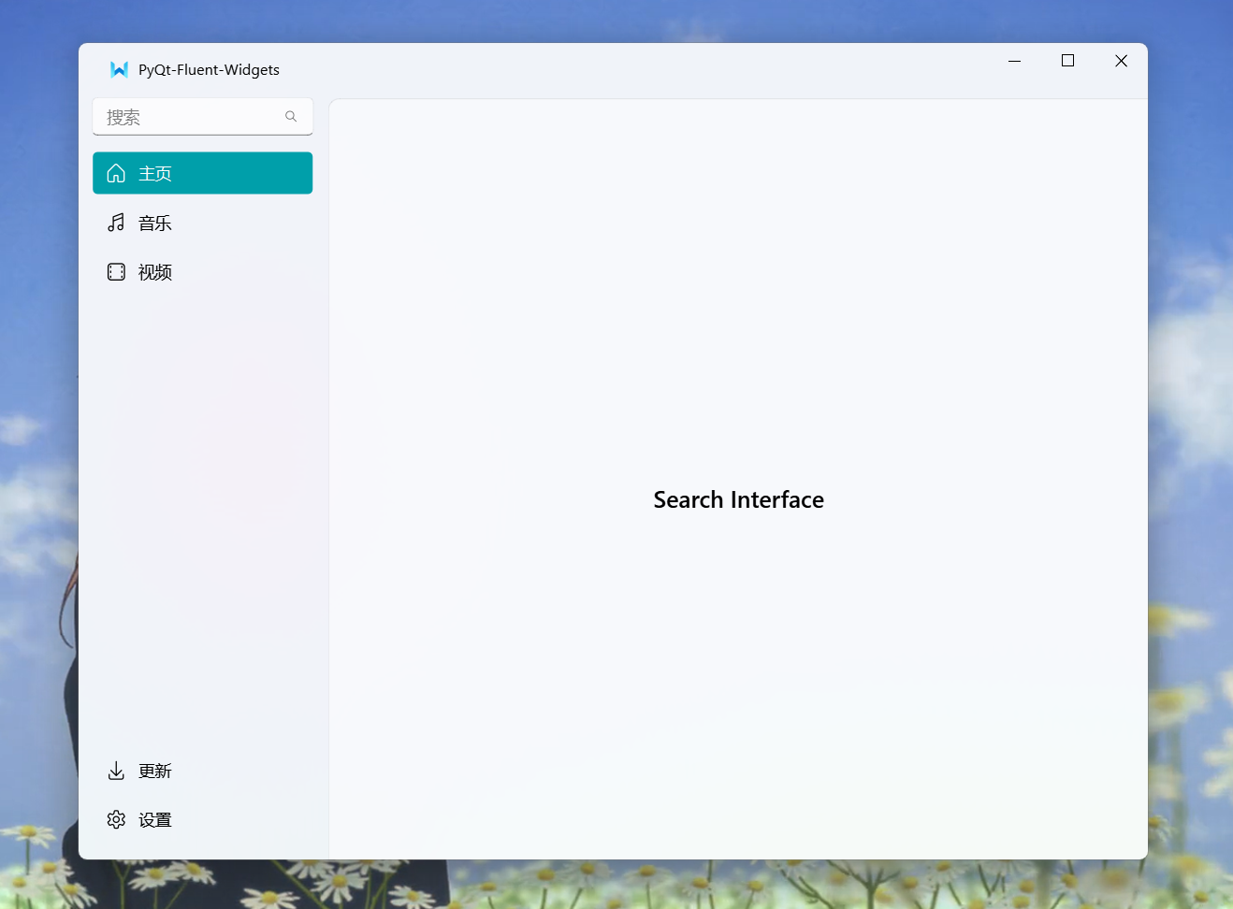Image resolution: width=1233 pixels, height=909 pixels.
Task: Click the magnifier icon in the search box
Action: point(291,116)
